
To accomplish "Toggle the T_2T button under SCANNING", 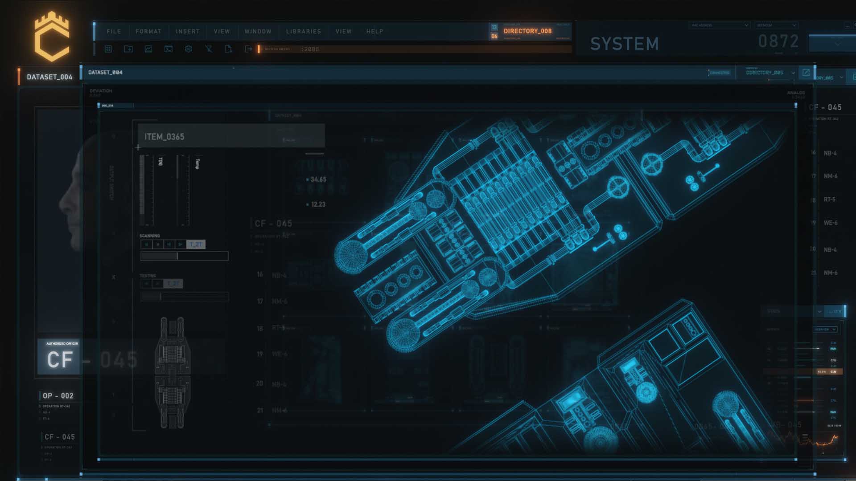I will [x=196, y=245].
